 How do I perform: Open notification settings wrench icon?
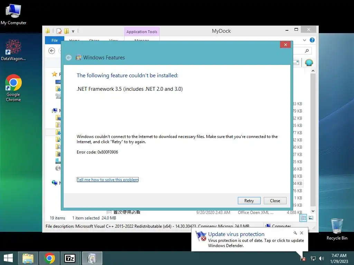coord(295,233)
